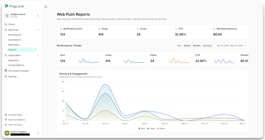
Task: Select the Weekly trend tab
Action: click(187, 46)
